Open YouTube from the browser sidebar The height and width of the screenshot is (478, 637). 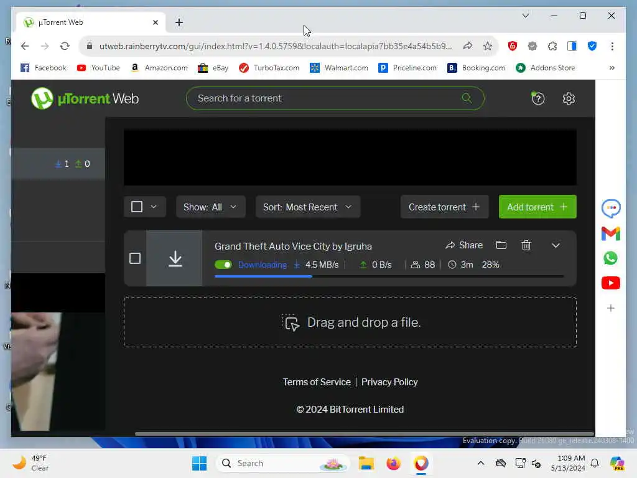click(x=611, y=283)
